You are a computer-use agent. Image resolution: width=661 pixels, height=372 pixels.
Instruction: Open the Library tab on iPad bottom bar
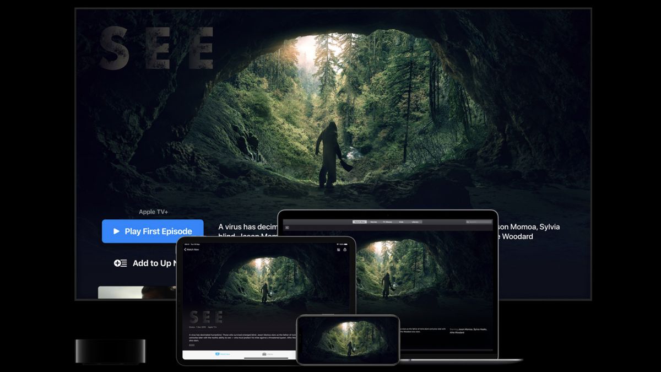268,354
